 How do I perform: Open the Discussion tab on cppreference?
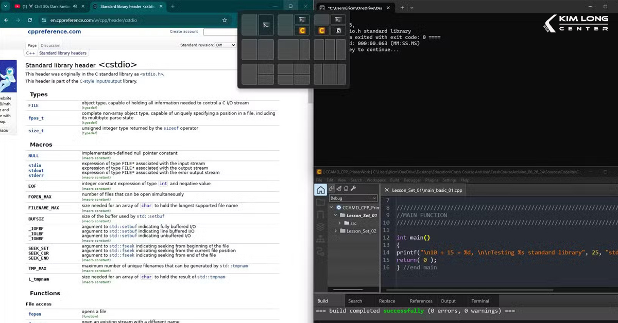click(50, 45)
